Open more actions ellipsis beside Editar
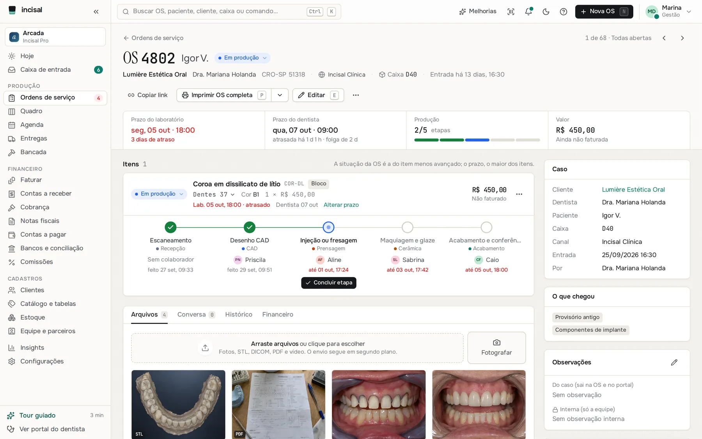702x439 pixels. (x=356, y=95)
